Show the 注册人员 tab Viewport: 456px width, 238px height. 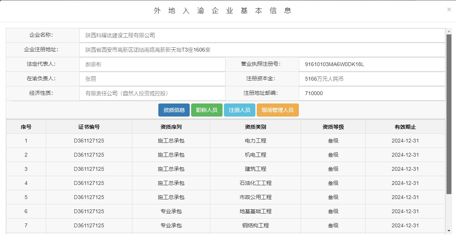click(240, 110)
